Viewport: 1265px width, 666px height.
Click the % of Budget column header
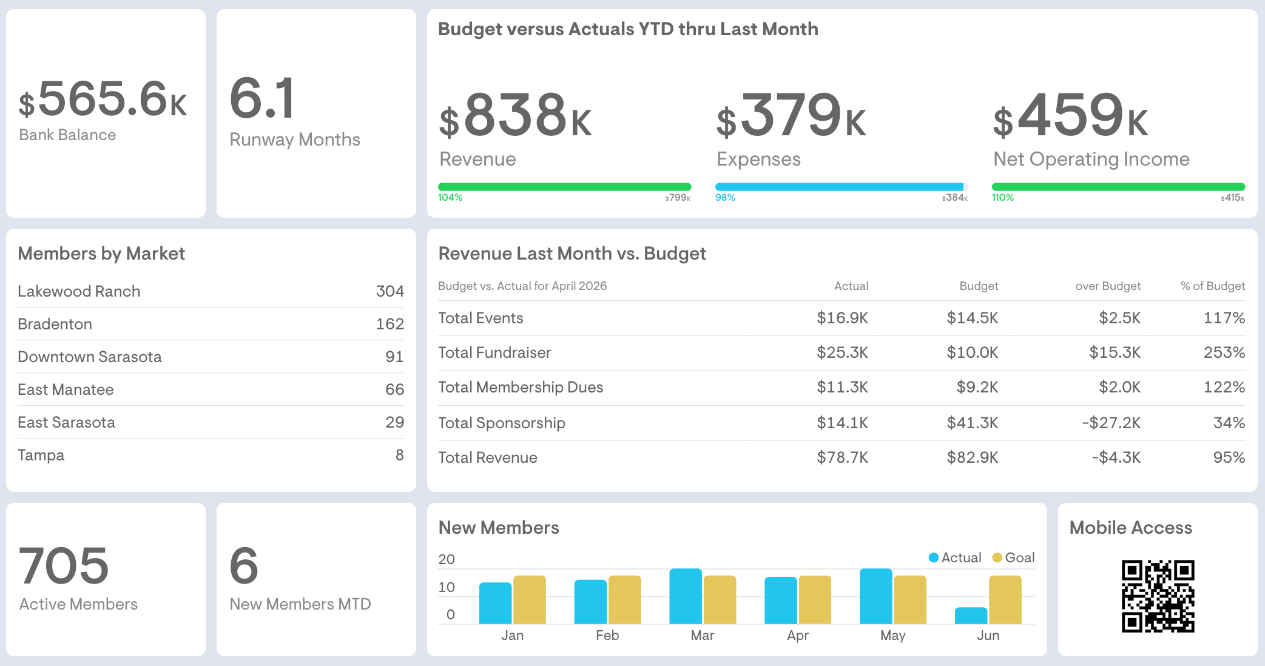tap(1213, 286)
